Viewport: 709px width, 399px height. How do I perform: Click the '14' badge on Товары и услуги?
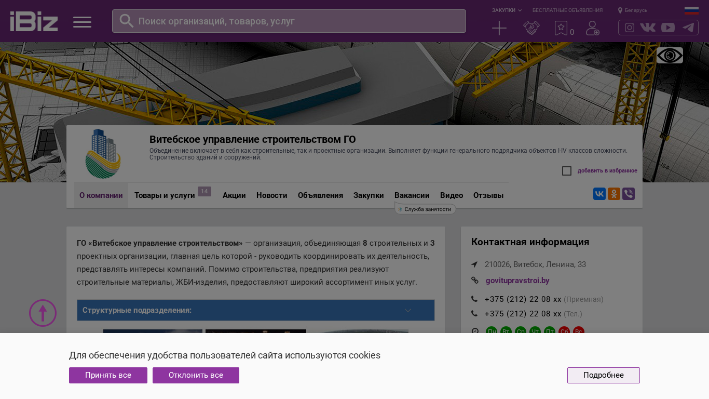pyautogui.click(x=204, y=192)
